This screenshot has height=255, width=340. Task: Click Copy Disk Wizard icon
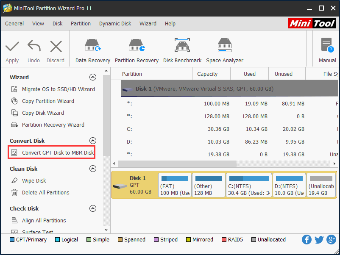pos(14,113)
